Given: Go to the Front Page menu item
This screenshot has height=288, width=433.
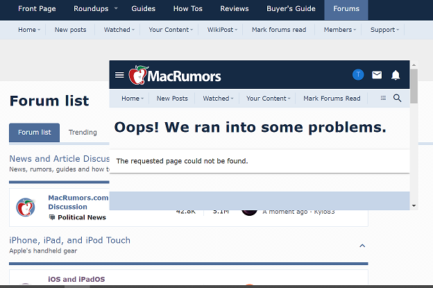Looking at the screenshot, I should tap(37, 8).
